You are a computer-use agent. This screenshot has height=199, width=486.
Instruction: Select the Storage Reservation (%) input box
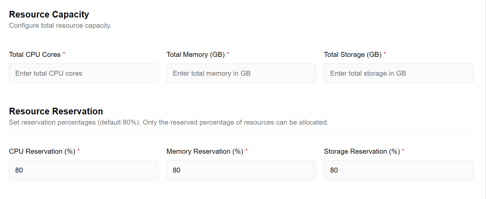(x=398, y=170)
